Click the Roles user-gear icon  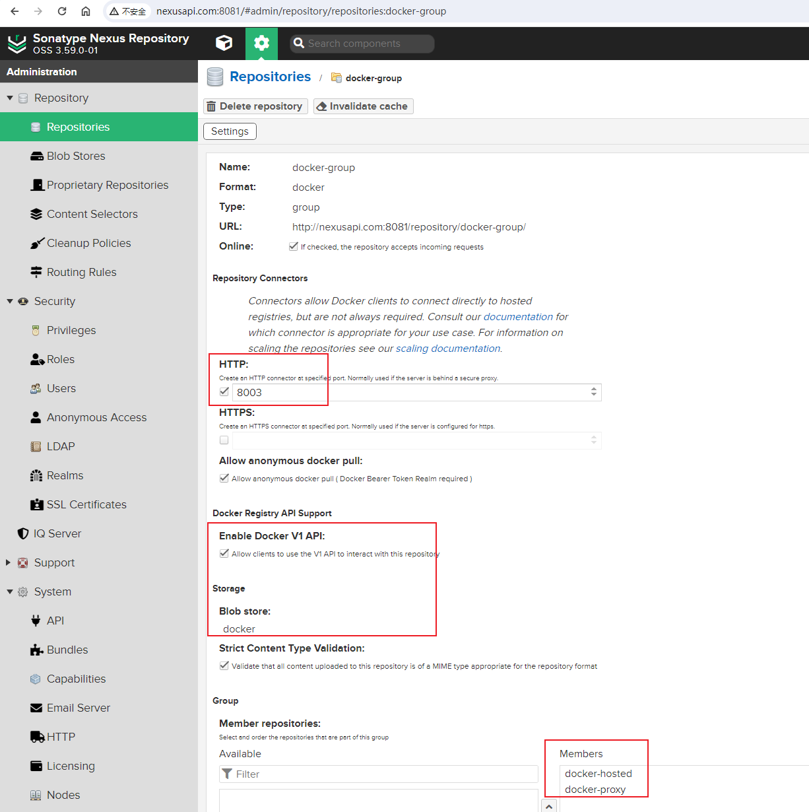(37, 360)
